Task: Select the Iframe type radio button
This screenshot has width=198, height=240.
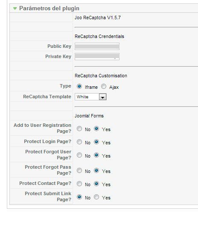Action: [79, 87]
